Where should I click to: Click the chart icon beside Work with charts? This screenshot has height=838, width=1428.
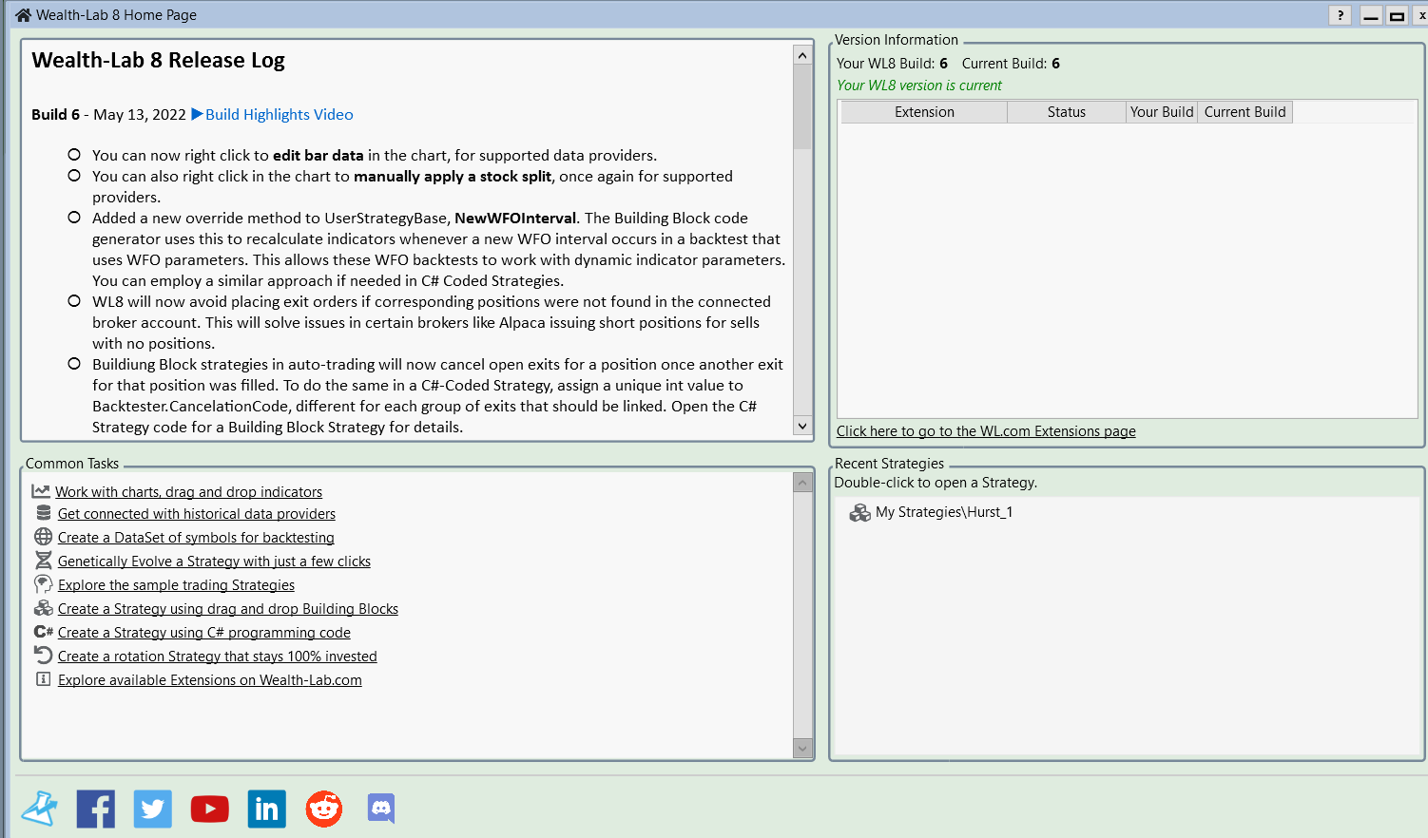(41, 491)
